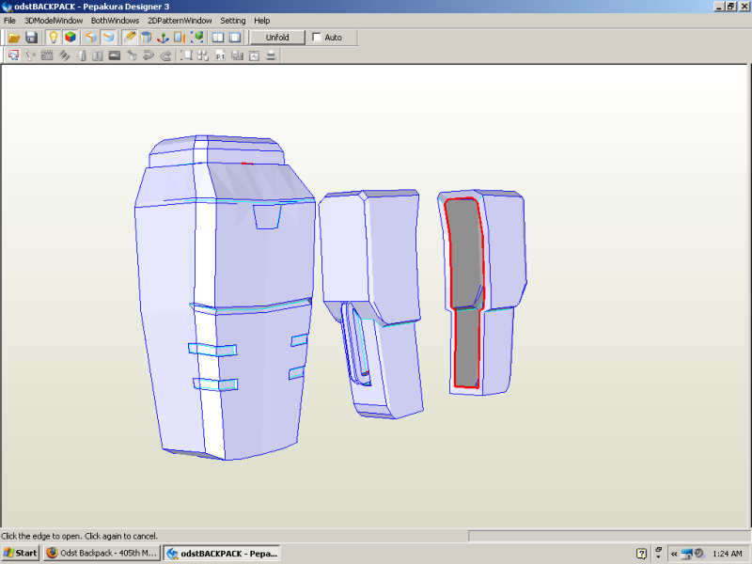
Task: Click the P.1 page icon
Action: (220, 55)
